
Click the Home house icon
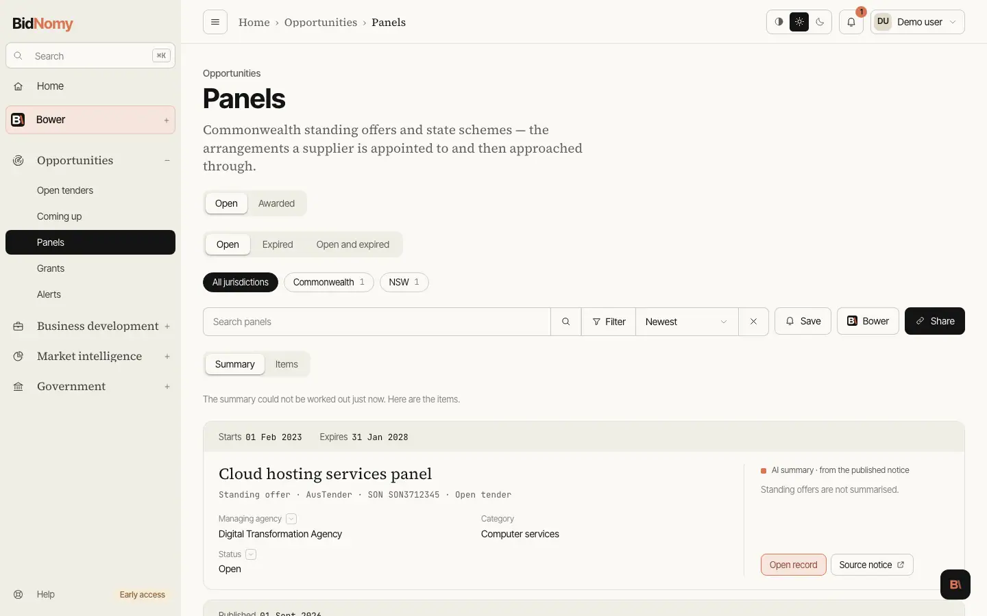click(x=19, y=86)
